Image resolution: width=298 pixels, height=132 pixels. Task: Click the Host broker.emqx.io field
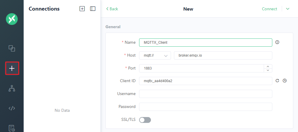(x=223, y=55)
